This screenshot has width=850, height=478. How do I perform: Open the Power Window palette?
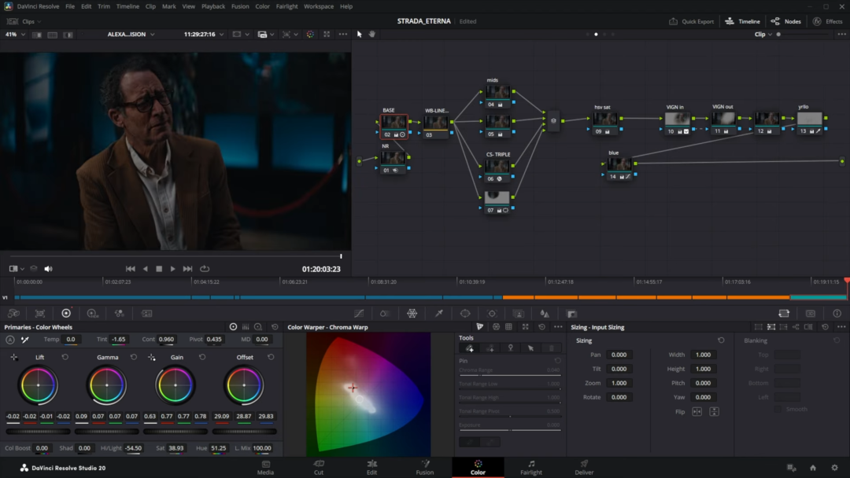point(465,313)
